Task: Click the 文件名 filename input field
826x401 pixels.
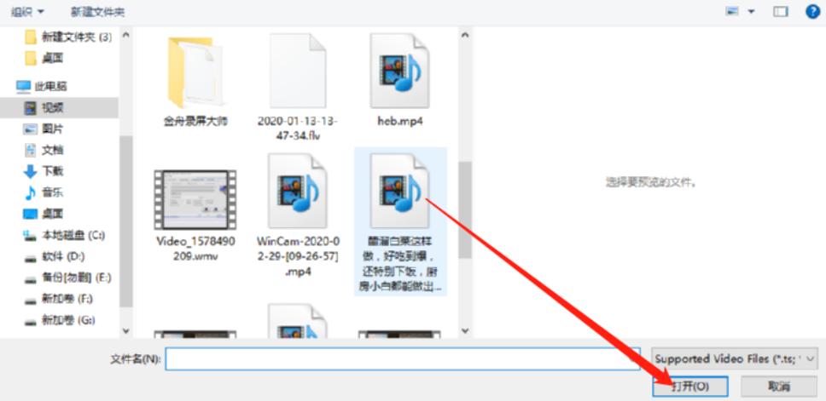Action: 403,359
